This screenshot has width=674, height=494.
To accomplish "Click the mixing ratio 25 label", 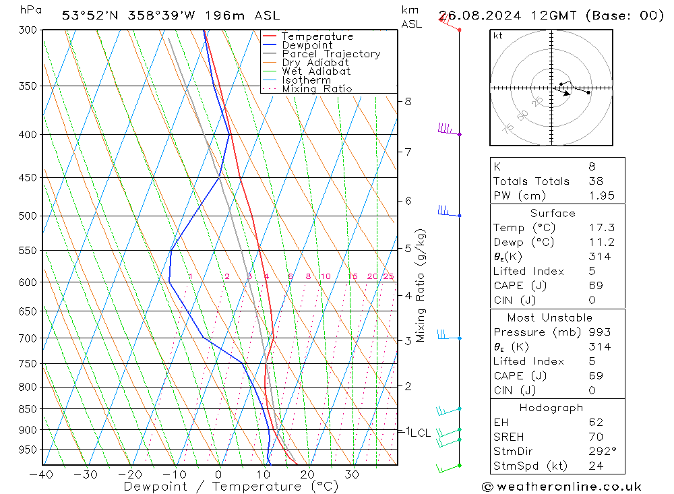I will 388,276.
